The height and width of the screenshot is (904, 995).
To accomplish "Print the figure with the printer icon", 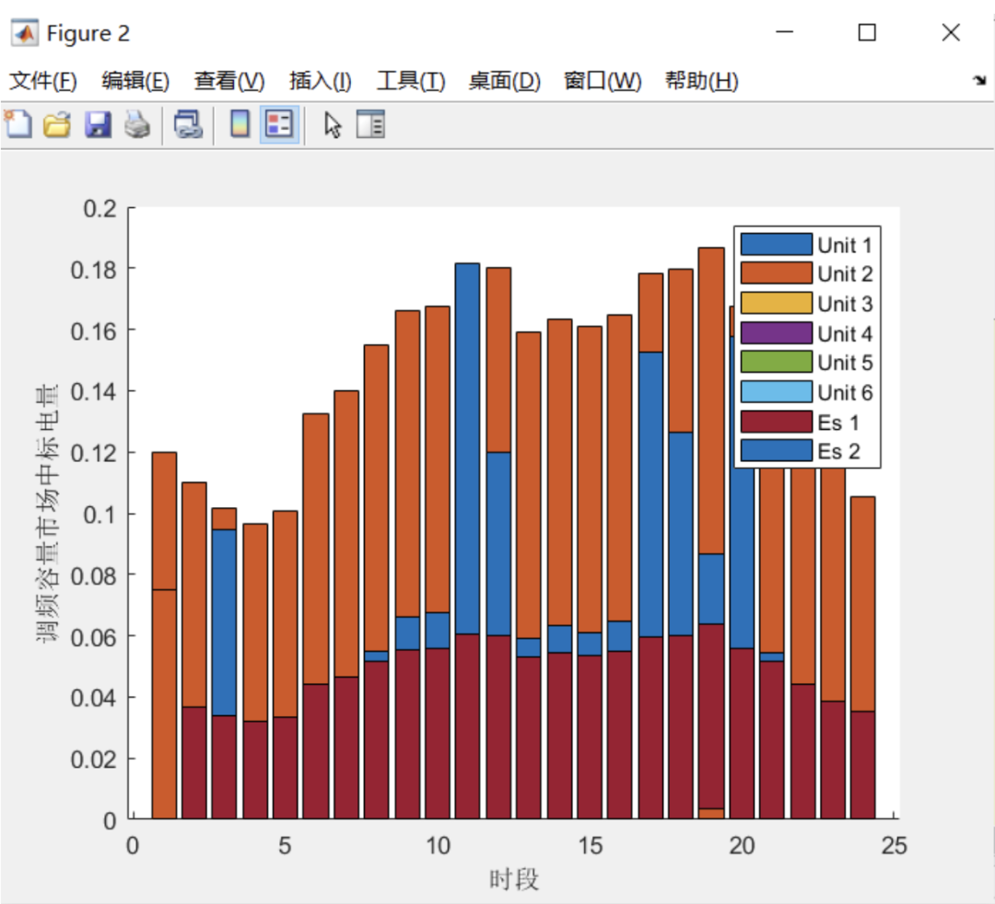I will point(137,124).
